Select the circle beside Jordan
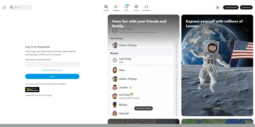255x127 pixels. 168,87
